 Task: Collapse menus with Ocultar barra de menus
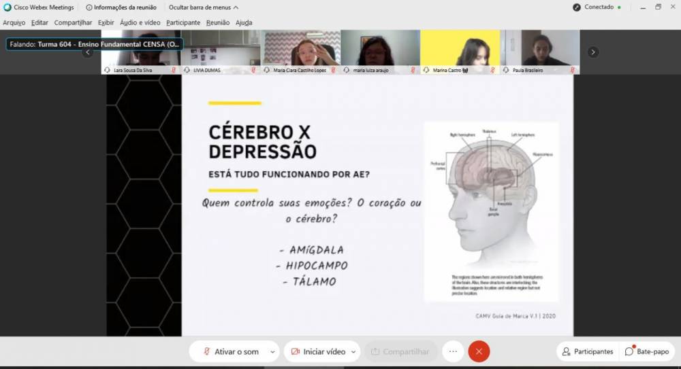[x=203, y=7]
